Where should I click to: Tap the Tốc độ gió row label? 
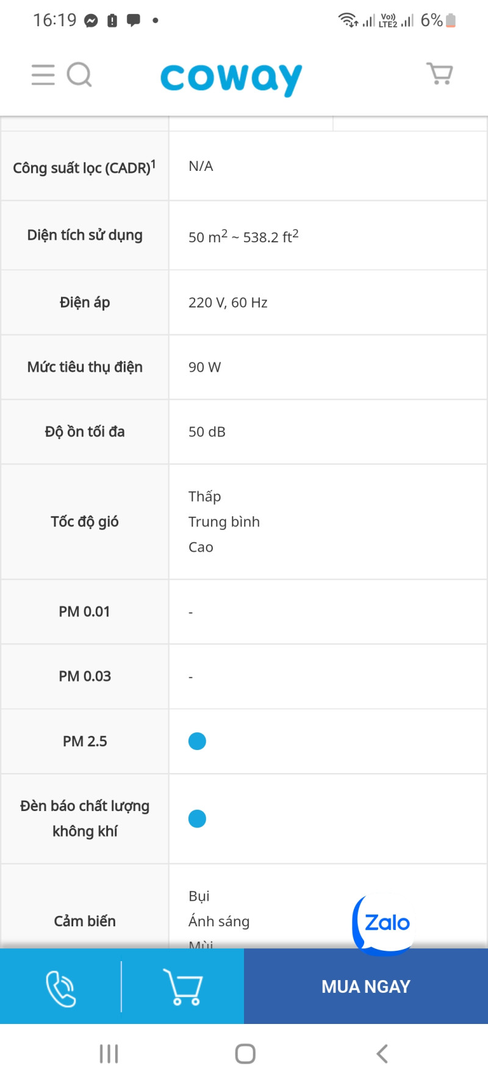click(85, 522)
